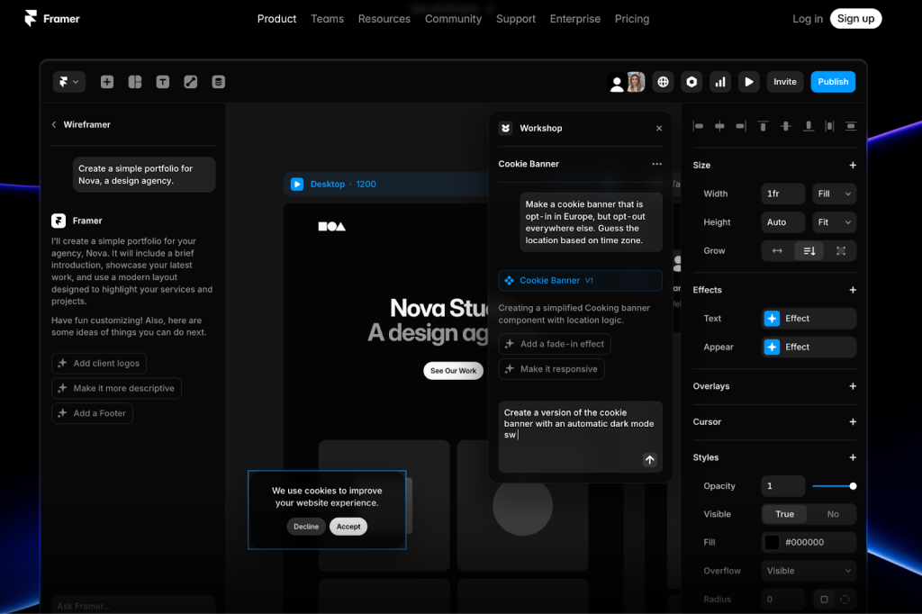
Task: Open the analytics bar chart icon
Action: tap(719, 82)
